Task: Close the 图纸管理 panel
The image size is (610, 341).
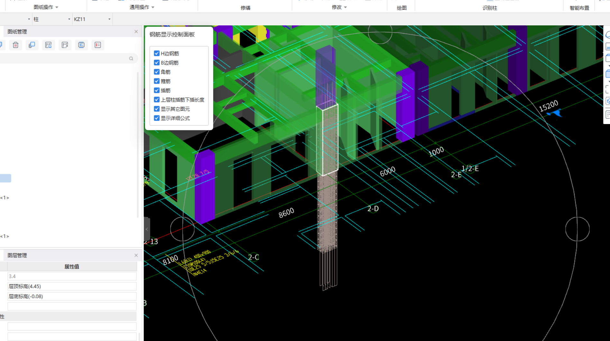Action: [136, 31]
